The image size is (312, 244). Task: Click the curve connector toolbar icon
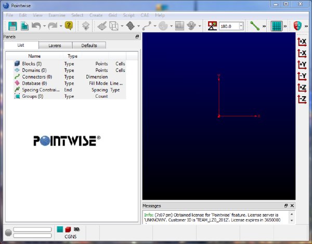coord(147,26)
